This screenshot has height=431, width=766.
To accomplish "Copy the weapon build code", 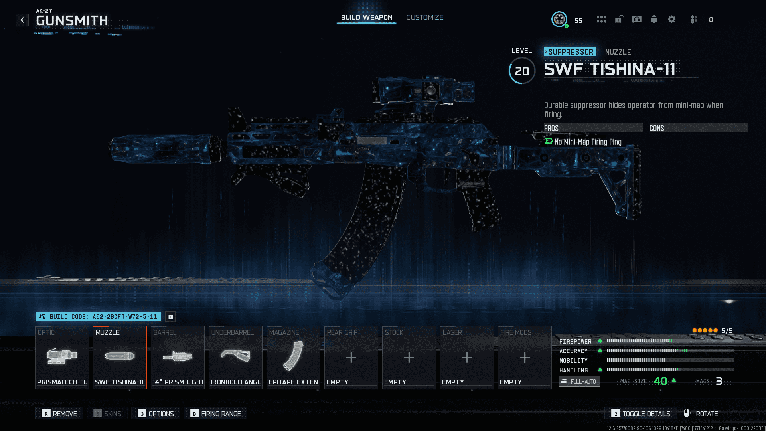I will [171, 316].
